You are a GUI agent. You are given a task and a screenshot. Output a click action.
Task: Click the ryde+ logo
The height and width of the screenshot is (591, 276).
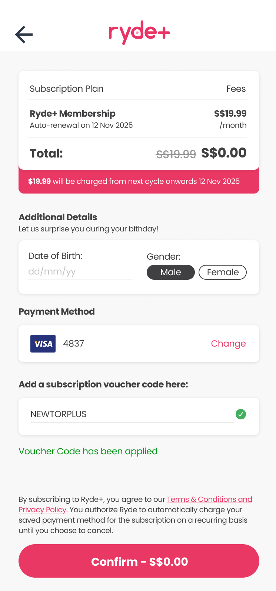click(x=139, y=33)
